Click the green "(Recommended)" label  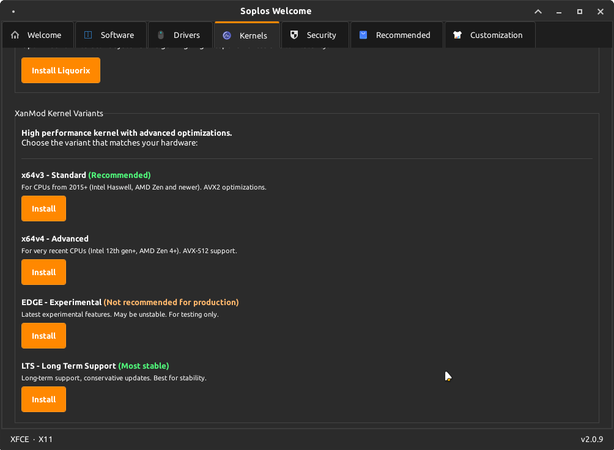click(x=119, y=175)
